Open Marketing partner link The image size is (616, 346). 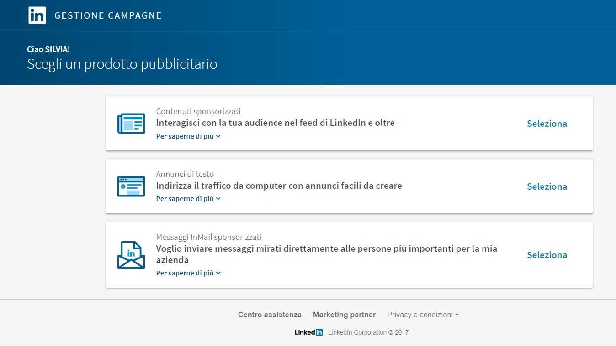[344, 315]
